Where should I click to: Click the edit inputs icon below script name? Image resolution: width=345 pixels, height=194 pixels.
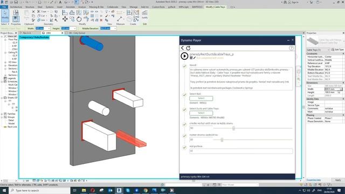click(x=191, y=58)
